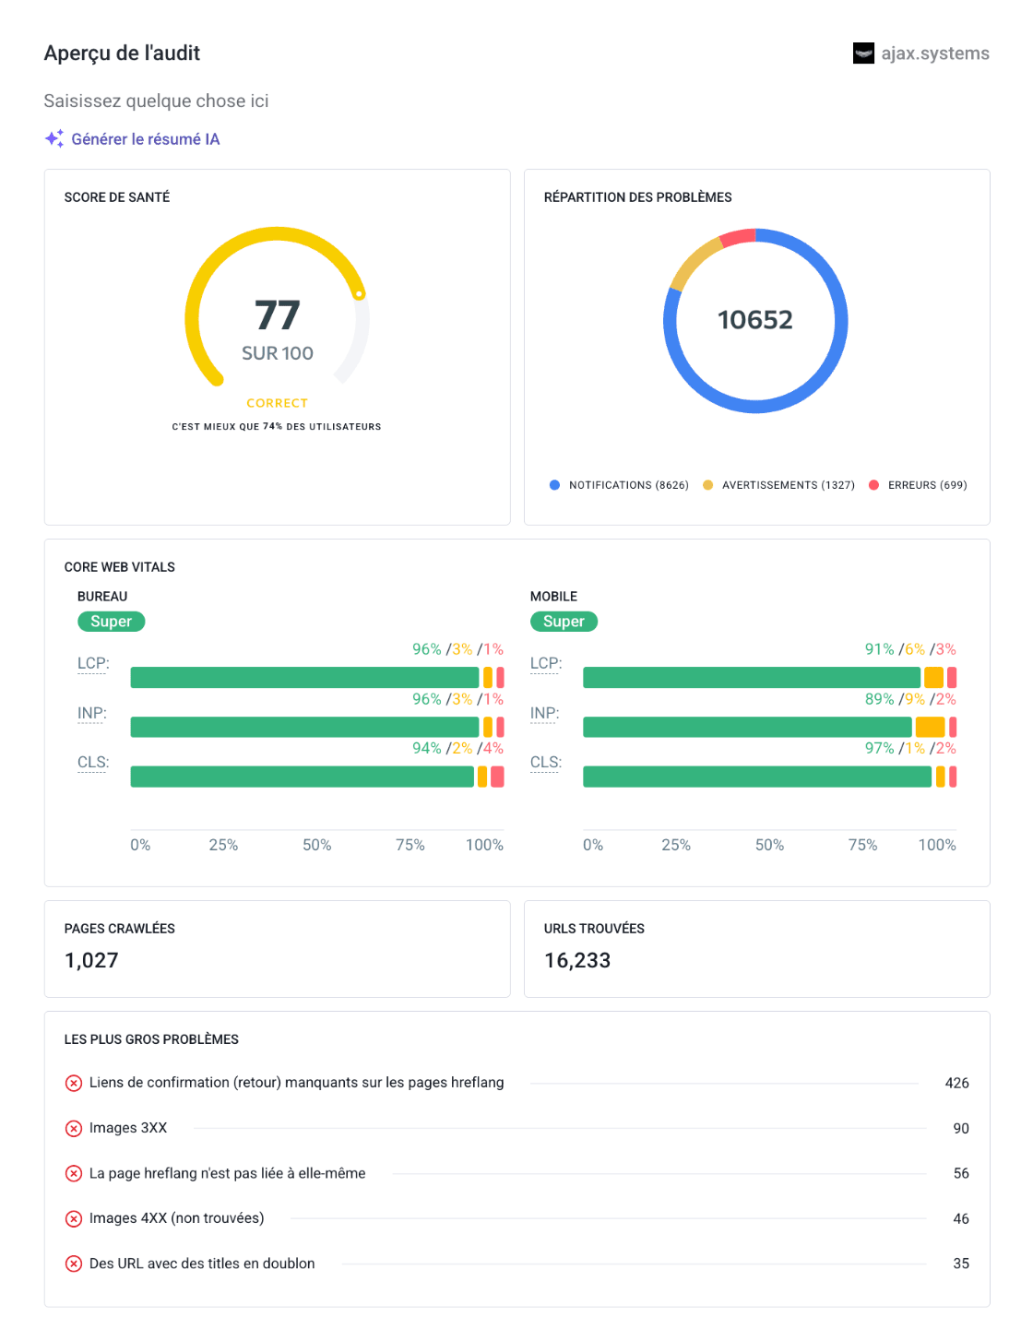This screenshot has width=1033, height=1317.
Task: Click the error icon next to Images 3XX
Action: (74, 1128)
